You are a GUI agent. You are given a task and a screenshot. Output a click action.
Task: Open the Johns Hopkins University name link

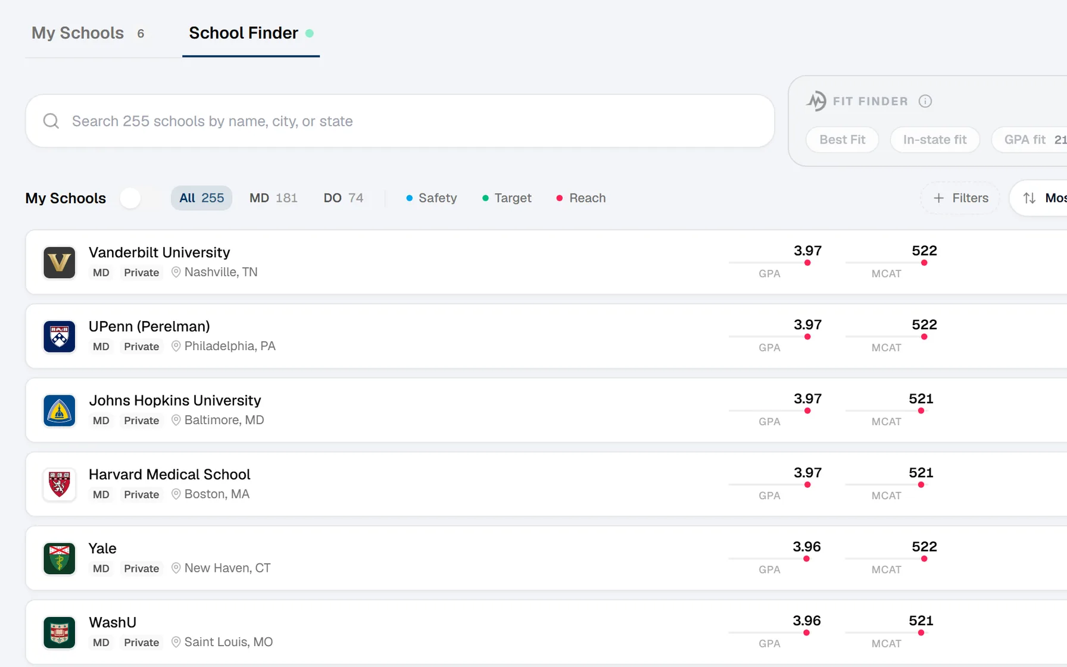click(175, 400)
